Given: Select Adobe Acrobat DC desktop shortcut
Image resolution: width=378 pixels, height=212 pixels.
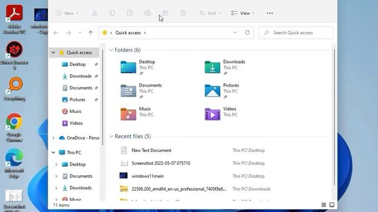Looking at the screenshot, I should pyautogui.click(x=14, y=19).
